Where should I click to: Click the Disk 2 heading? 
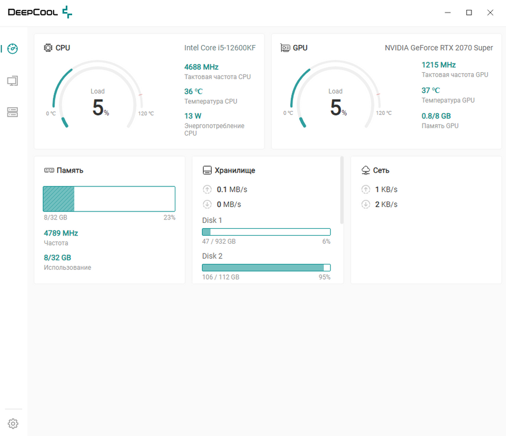pos(212,256)
